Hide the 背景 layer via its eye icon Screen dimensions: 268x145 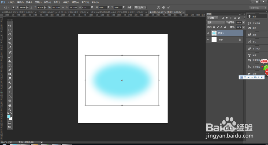click(208, 40)
